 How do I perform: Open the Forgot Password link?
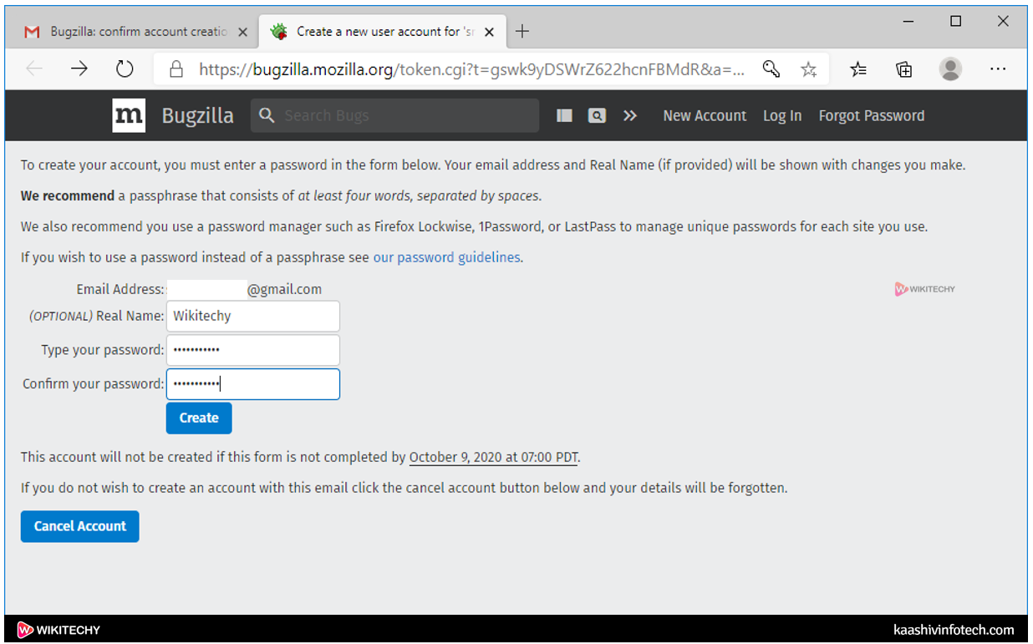(872, 116)
